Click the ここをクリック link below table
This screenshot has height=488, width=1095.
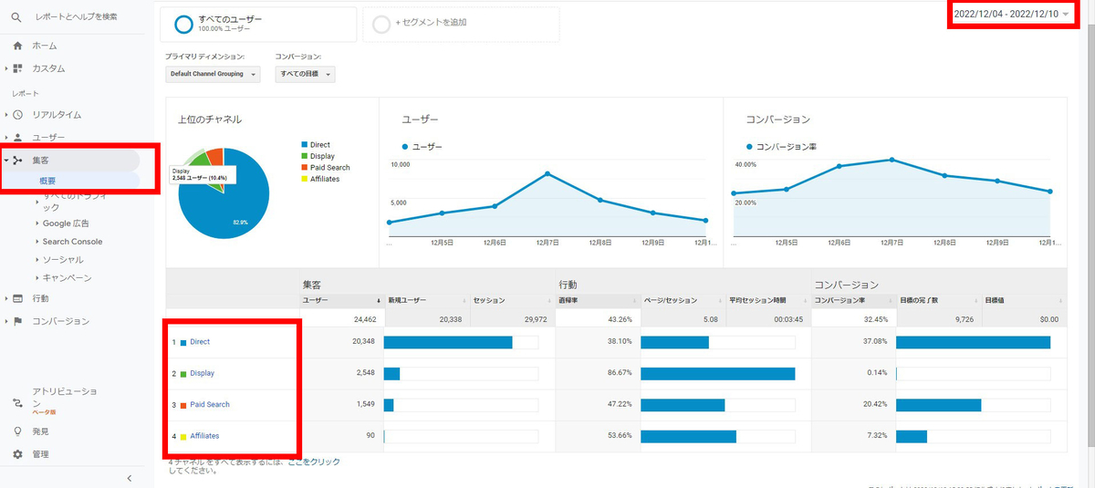pyautogui.click(x=314, y=462)
